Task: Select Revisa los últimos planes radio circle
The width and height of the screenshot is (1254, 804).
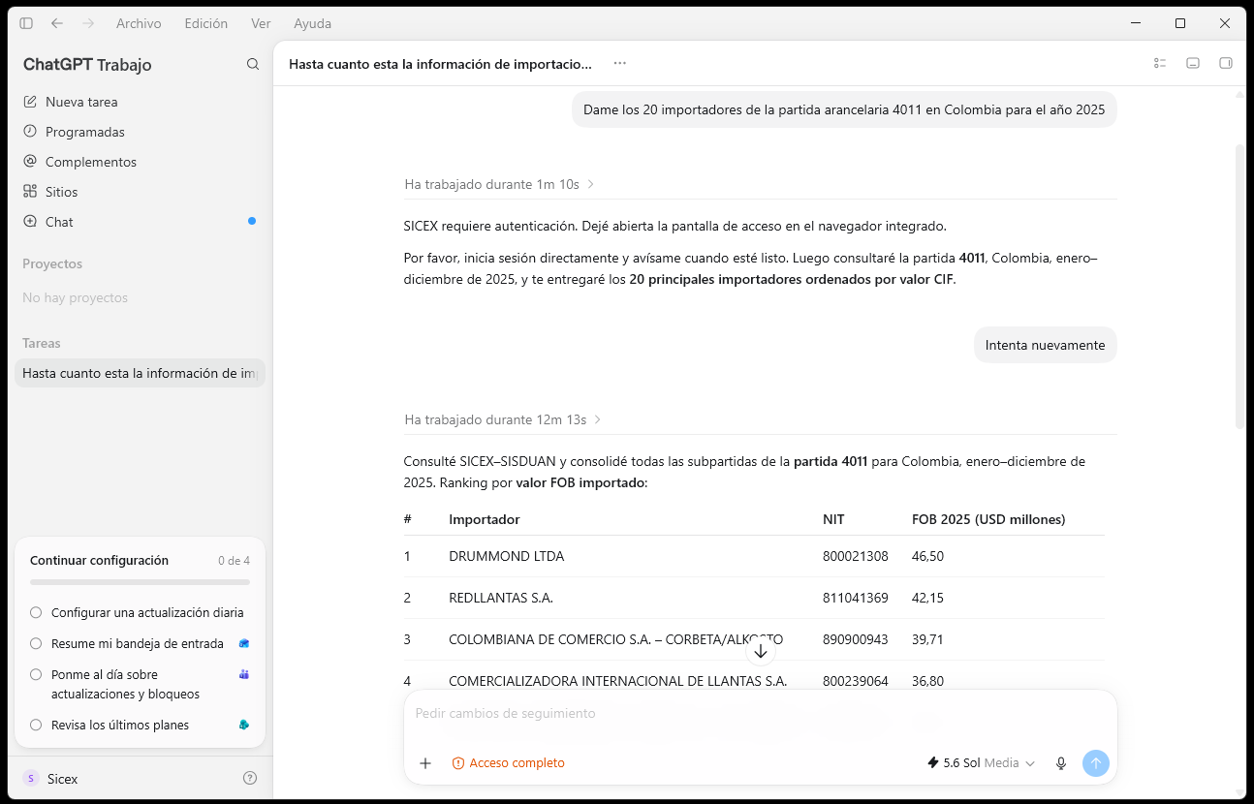Action: pyautogui.click(x=36, y=725)
